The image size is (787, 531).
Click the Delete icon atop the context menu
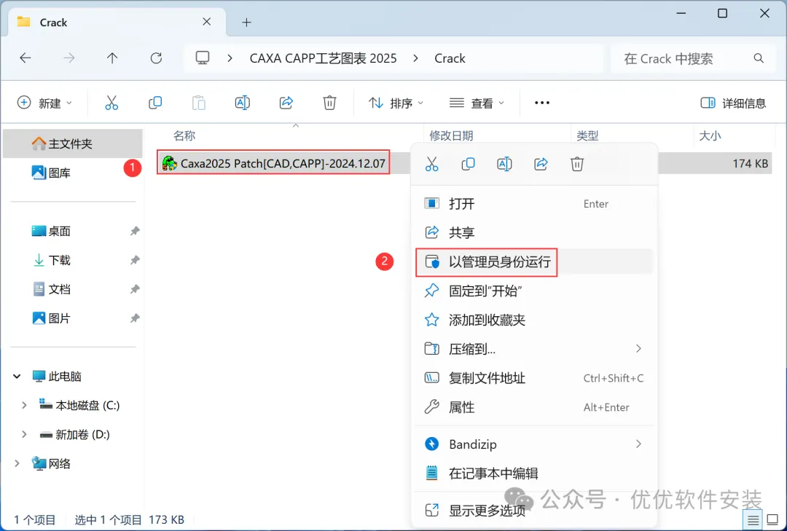(x=576, y=164)
